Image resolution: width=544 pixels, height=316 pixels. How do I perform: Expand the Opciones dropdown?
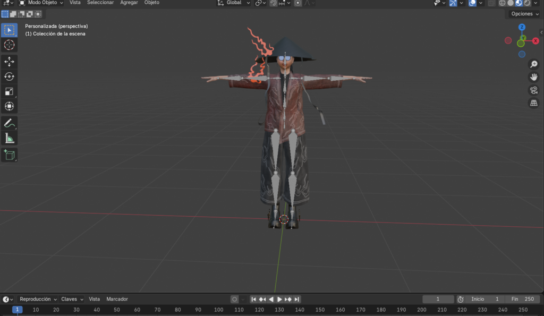pos(524,14)
